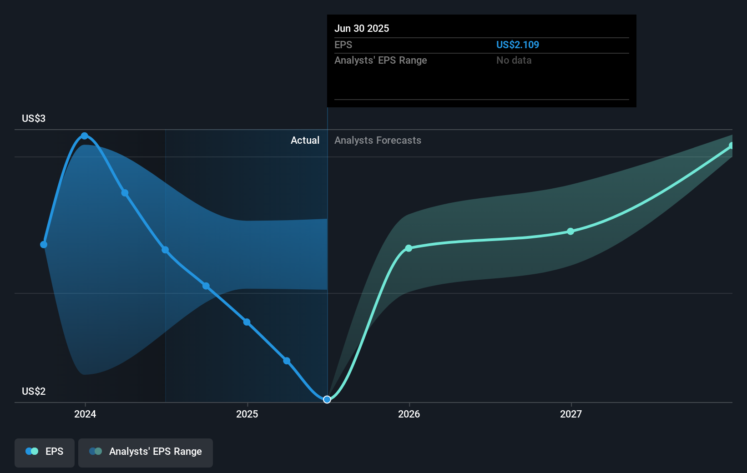Viewport: 747px width, 473px height.
Task: Click the 'Actual' section label
Action: (305, 141)
